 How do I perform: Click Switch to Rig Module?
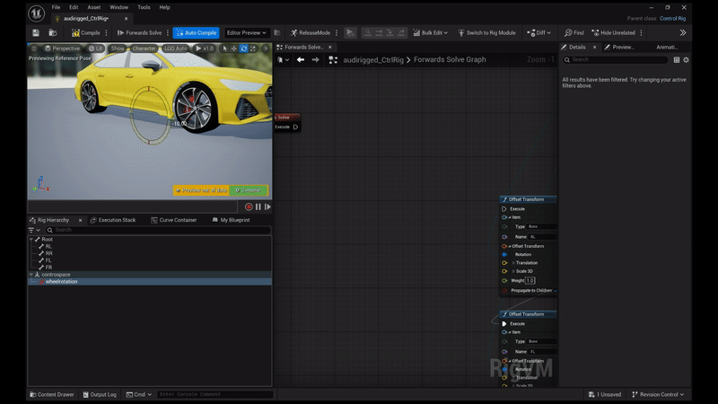486,33
